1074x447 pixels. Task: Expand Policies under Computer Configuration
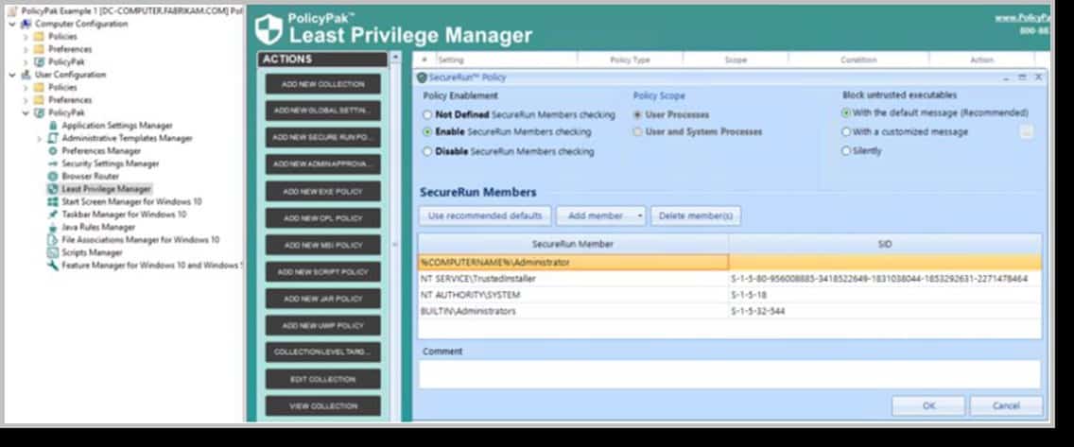tap(26, 37)
